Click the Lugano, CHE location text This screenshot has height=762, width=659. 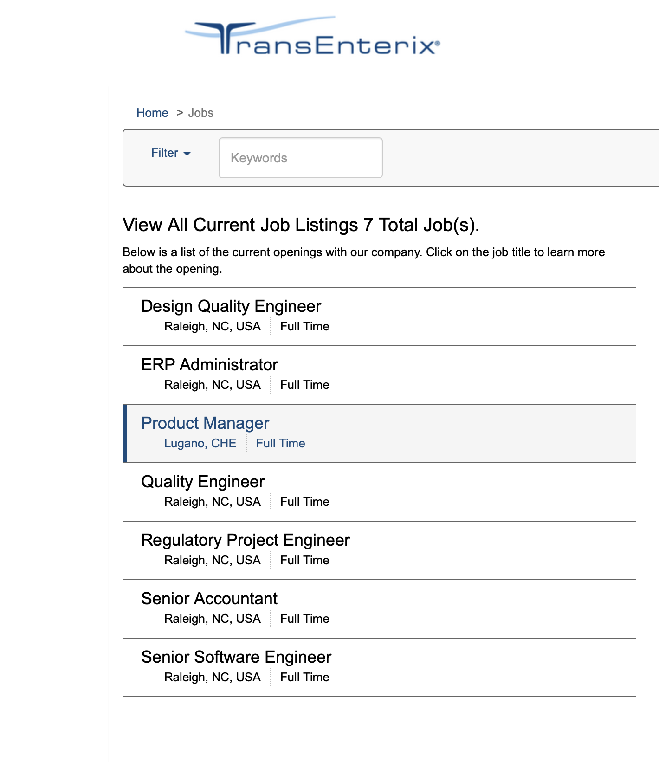click(200, 443)
